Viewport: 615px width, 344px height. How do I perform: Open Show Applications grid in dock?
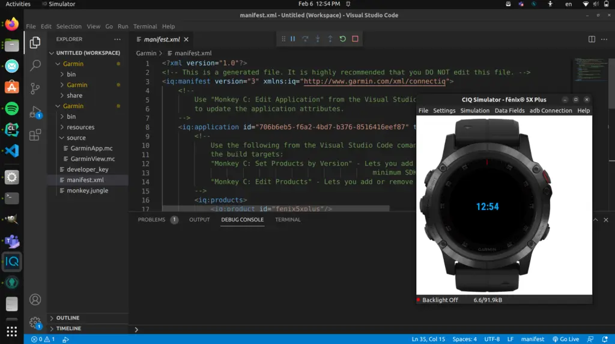[x=12, y=331]
